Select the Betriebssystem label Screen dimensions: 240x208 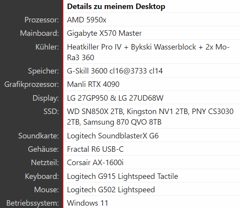click(x=33, y=203)
